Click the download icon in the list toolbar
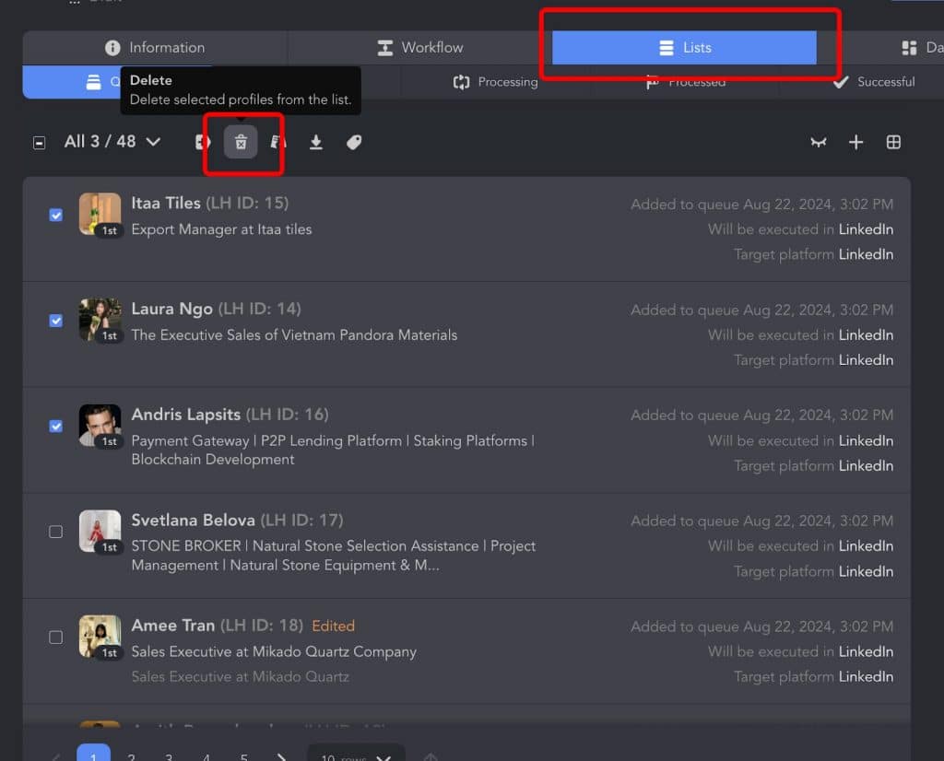 [315, 143]
